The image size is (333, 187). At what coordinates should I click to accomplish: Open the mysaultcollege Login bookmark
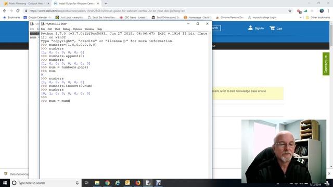click(262, 17)
